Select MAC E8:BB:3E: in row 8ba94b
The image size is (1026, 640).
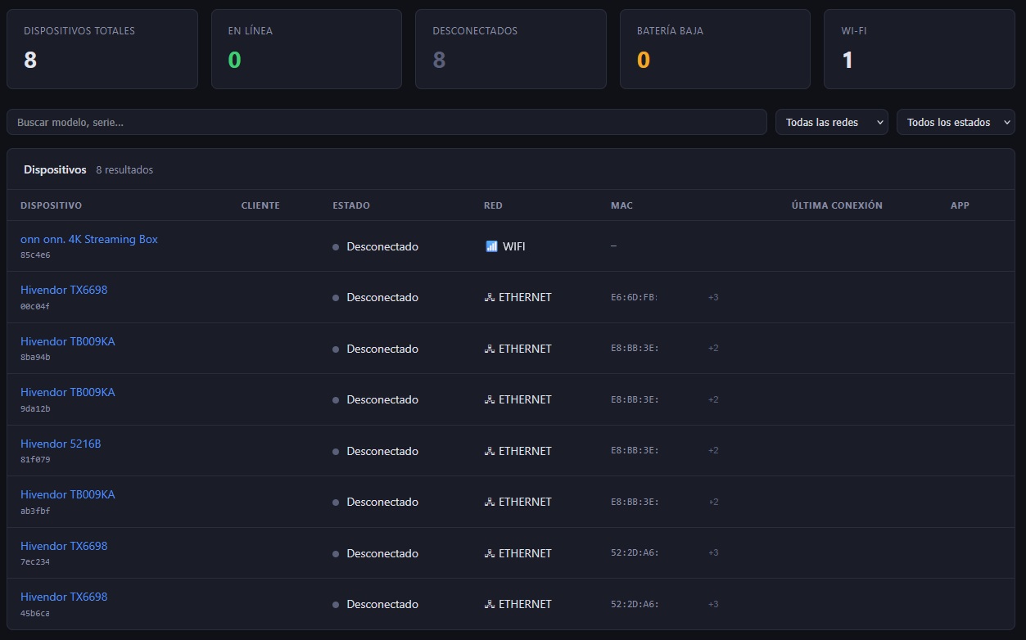pyautogui.click(x=635, y=349)
